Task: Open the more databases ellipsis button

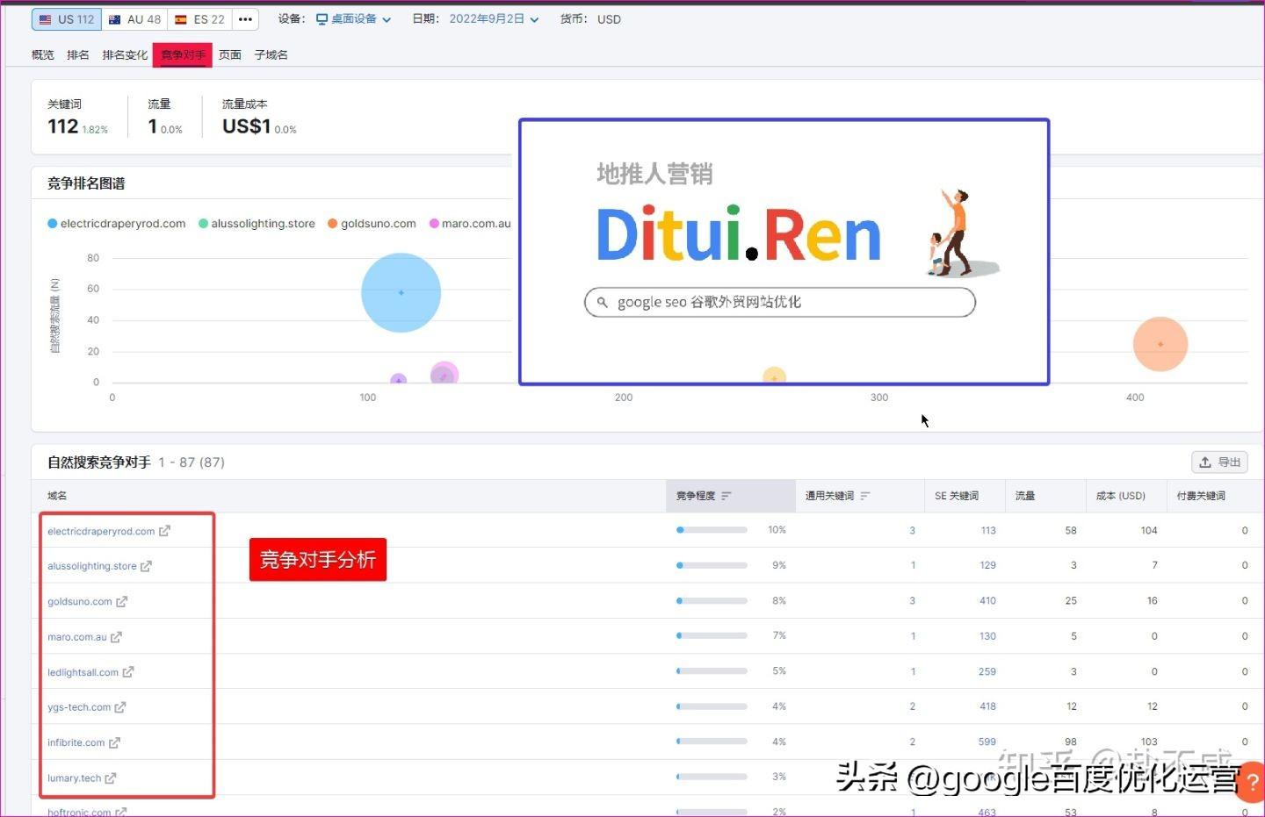Action: [246, 19]
